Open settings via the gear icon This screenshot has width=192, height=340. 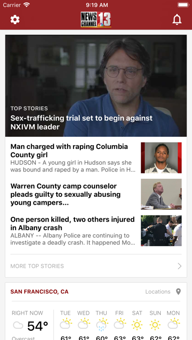(x=15, y=20)
